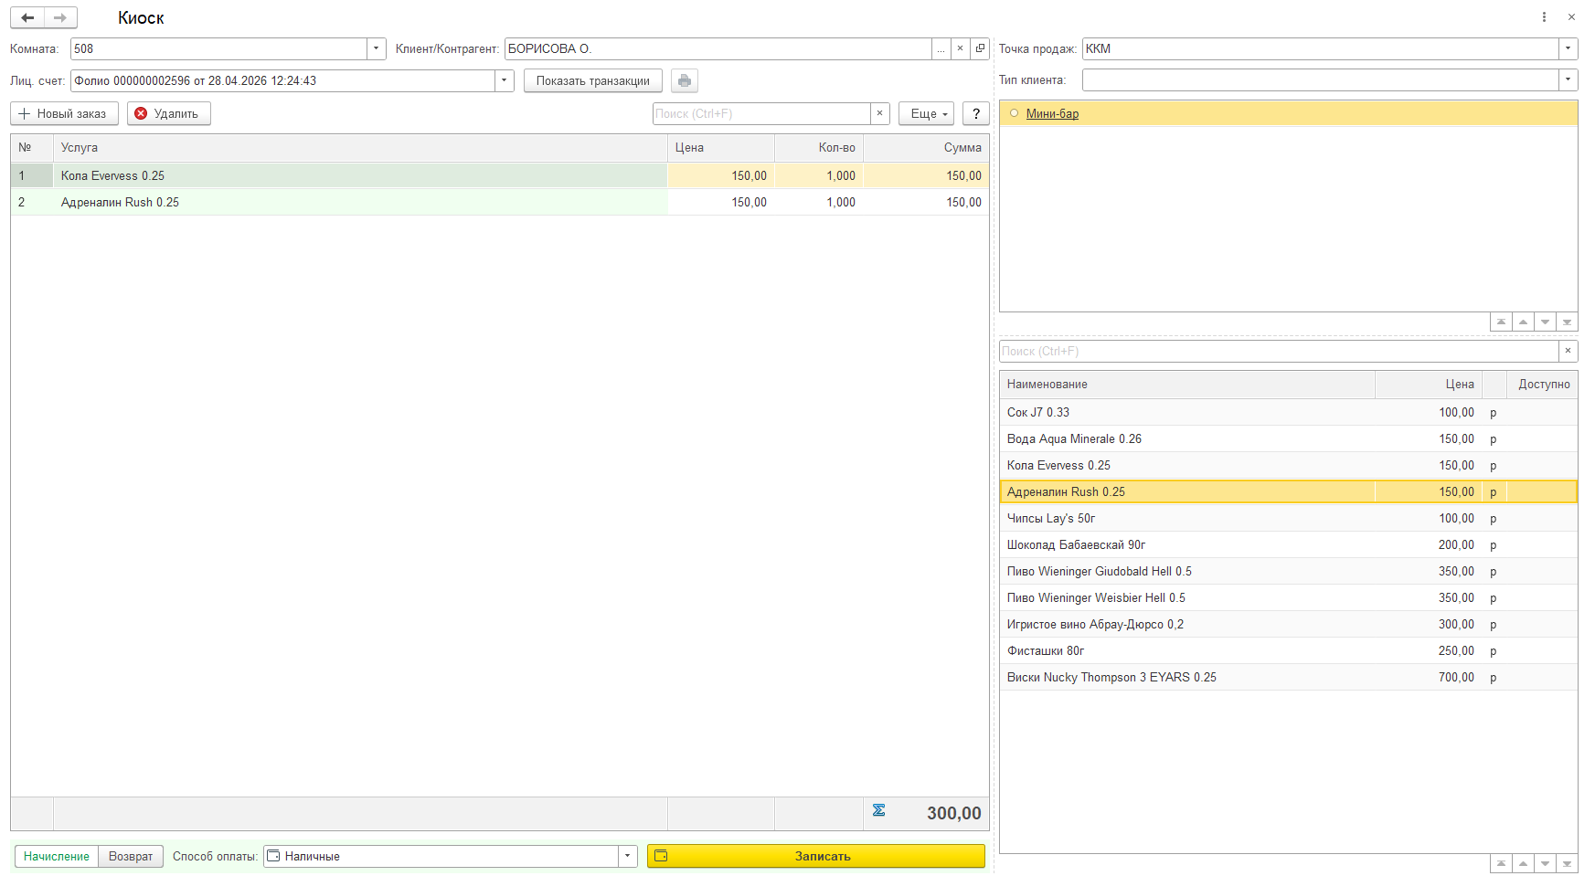Expand the Способ оплаты dropdown
Screen dimensions: 1595x876
click(627, 856)
